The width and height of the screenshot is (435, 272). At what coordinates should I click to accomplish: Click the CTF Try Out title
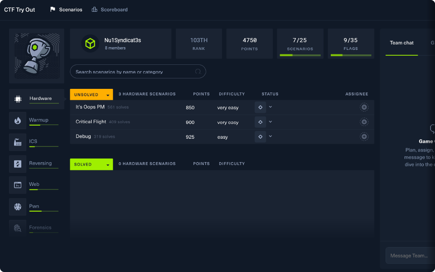(19, 10)
